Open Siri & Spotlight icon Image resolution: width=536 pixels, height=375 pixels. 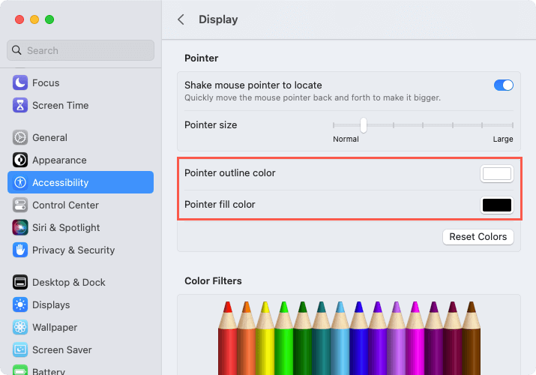click(20, 228)
